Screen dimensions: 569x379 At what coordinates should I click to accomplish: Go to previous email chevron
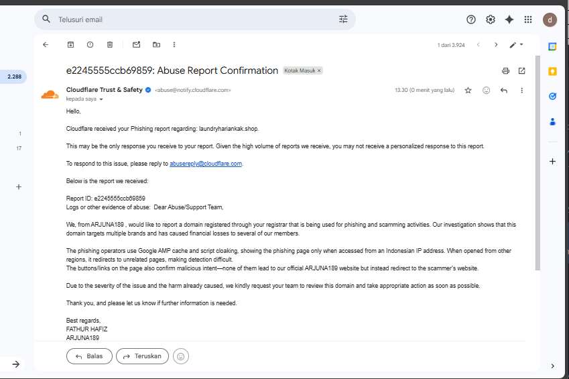[x=479, y=45]
